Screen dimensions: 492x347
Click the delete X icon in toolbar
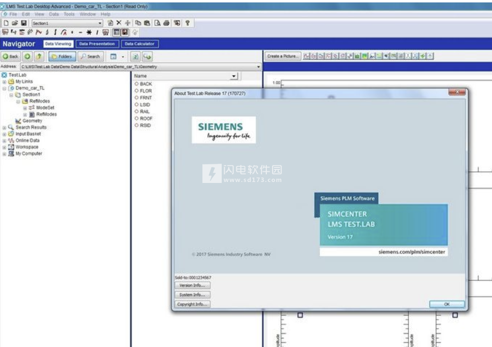(119, 23)
